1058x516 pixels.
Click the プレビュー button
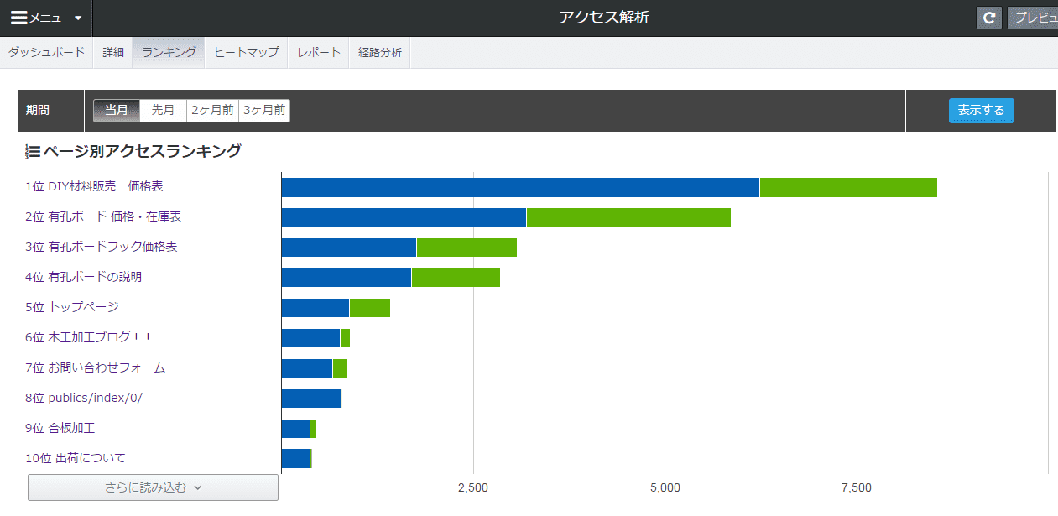1033,18
